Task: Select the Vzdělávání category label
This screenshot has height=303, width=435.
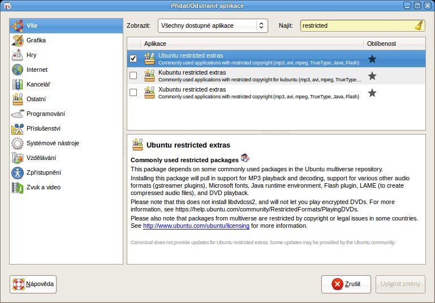Action: (41, 158)
